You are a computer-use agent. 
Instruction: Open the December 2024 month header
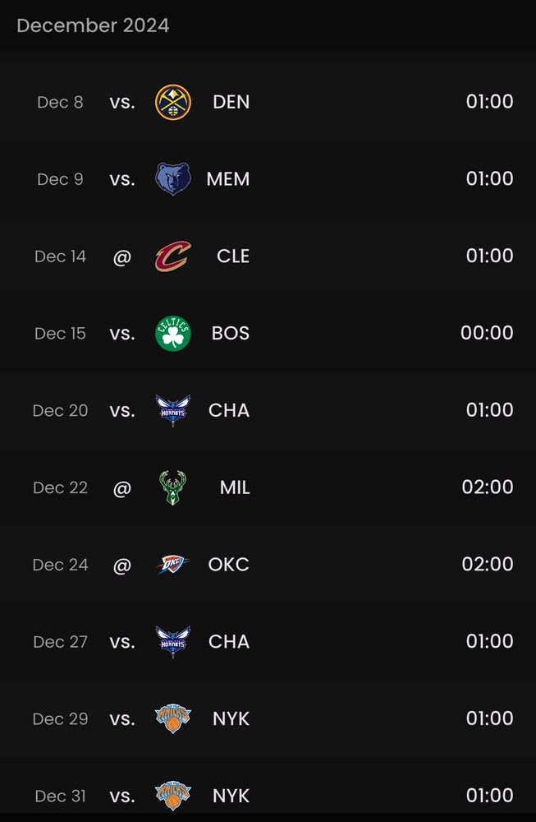pyautogui.click(x=93, y=25)
